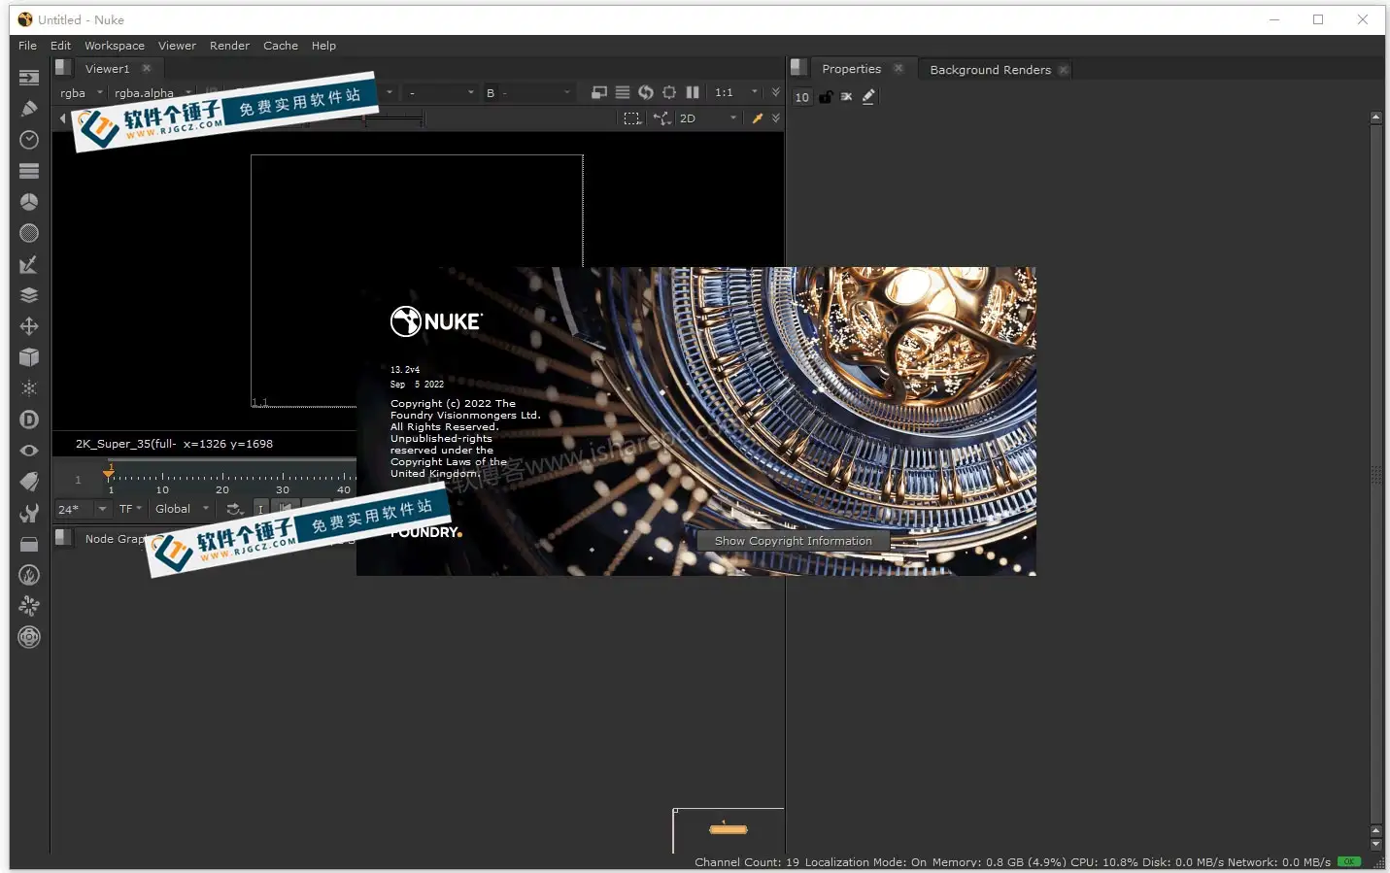Open the Filter nodes menu
The image size is (1390, 873).
(29, 233)
